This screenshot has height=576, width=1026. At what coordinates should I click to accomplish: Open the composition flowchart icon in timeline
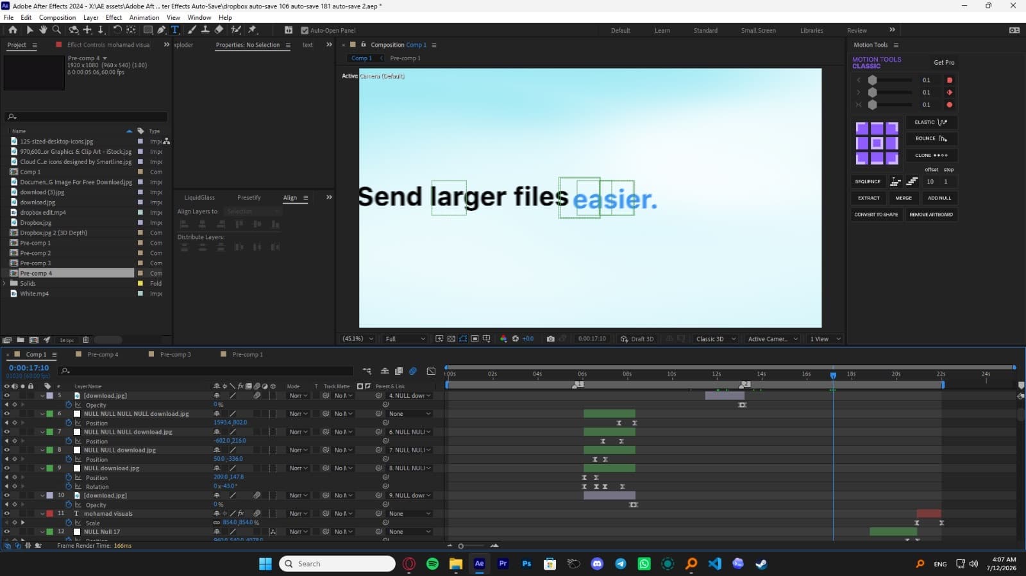pyautogui.click(x=367, y=371)
